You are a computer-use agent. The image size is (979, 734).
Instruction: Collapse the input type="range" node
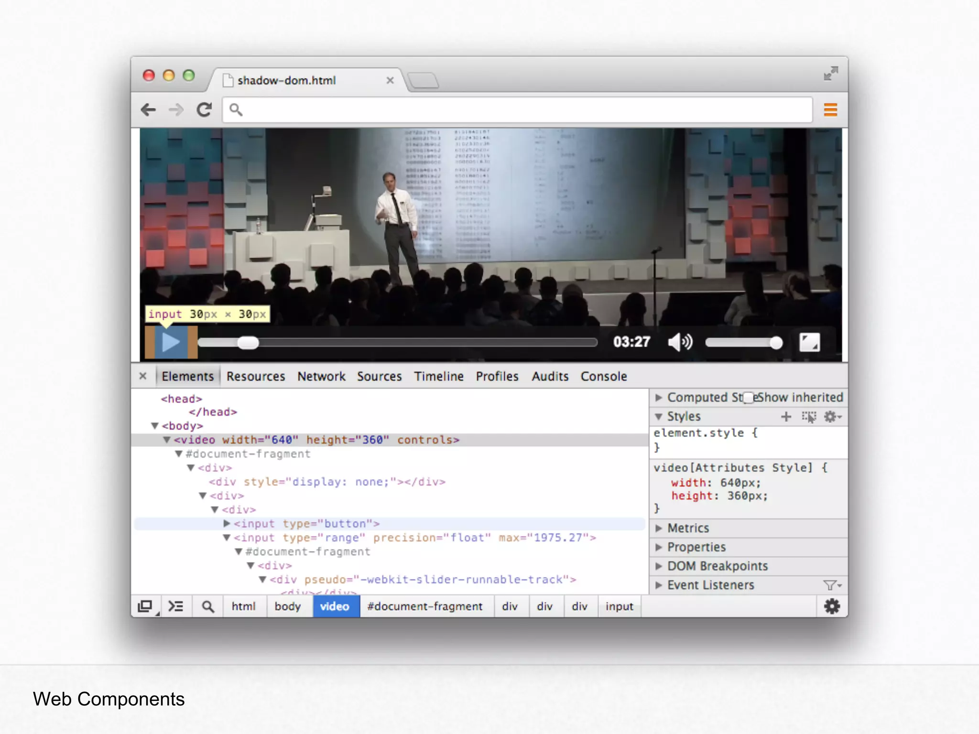coord(227,538)
